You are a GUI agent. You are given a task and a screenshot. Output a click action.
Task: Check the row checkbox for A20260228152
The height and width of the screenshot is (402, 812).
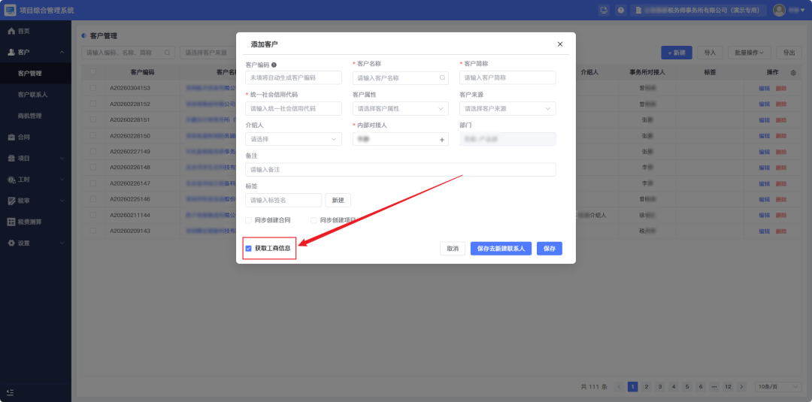point(92,104)
